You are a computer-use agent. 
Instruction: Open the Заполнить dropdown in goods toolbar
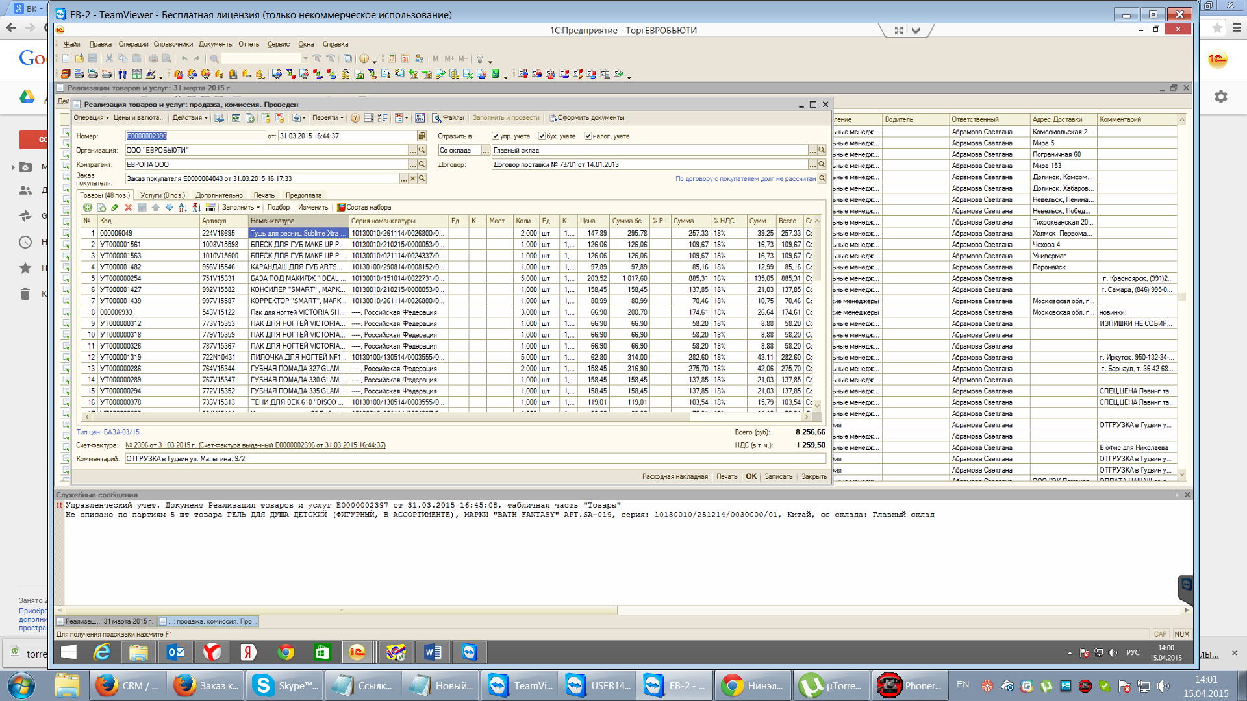(x=240, y=208)
